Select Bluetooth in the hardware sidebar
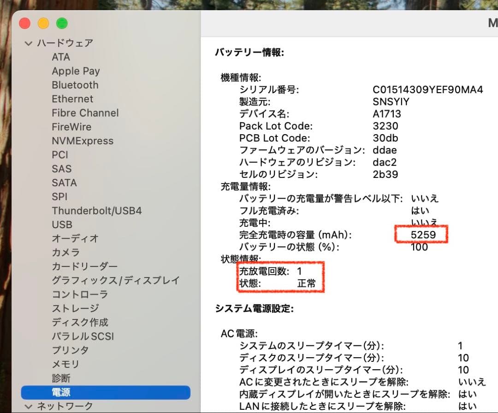The image size is (498, 413). pos(75,85)
